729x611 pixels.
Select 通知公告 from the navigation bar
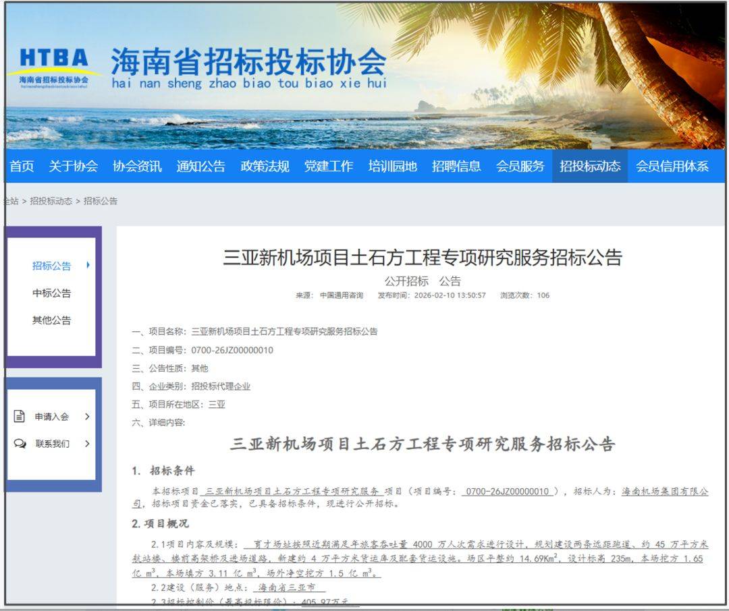[200, 167]
